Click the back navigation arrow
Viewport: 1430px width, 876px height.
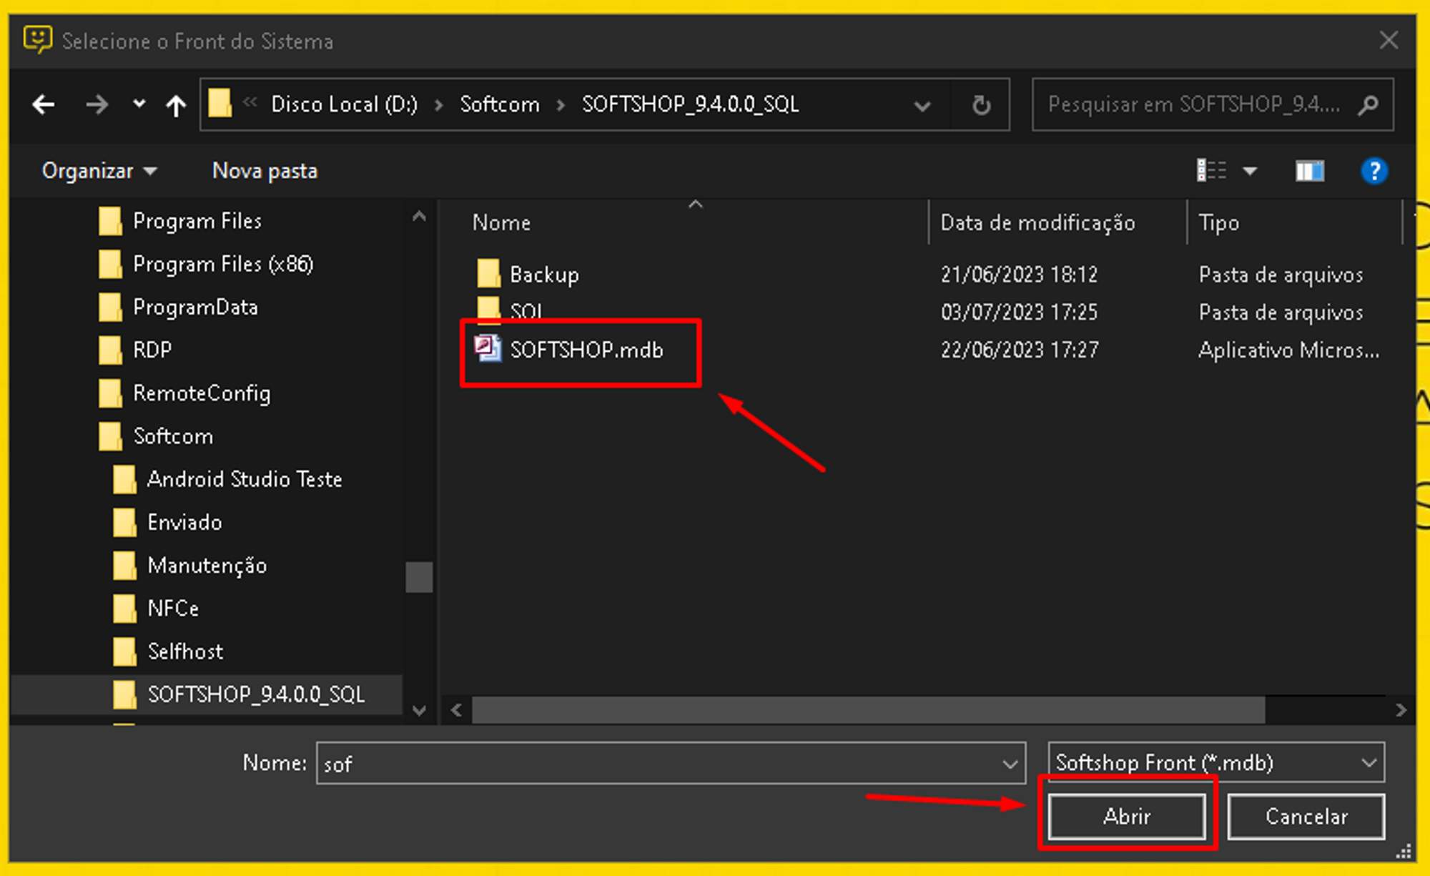coord(44,105)
